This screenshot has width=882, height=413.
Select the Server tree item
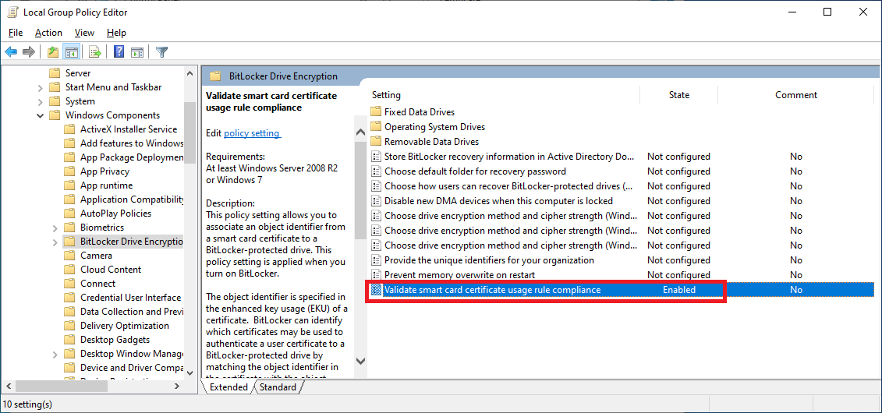78,73
